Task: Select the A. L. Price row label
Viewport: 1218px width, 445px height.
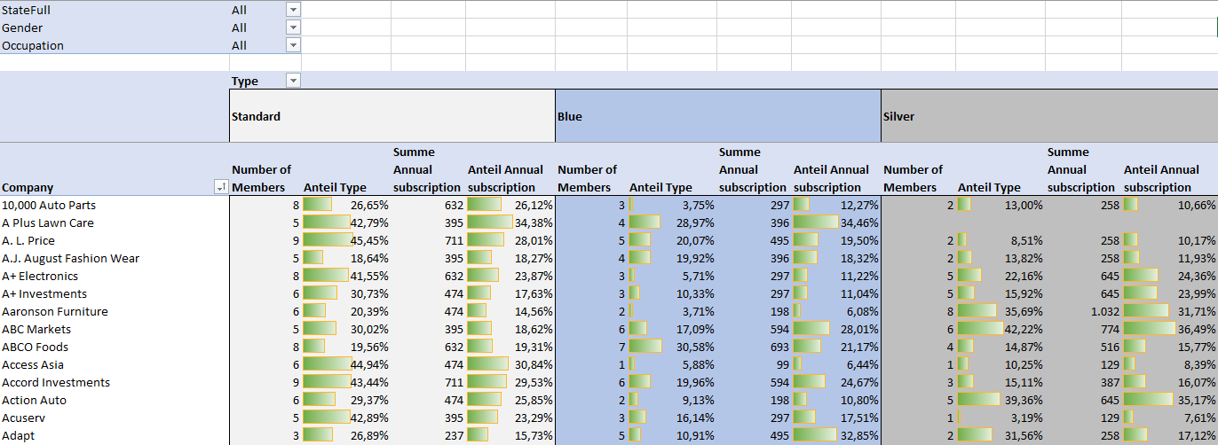Action: [x=115, y=240]
